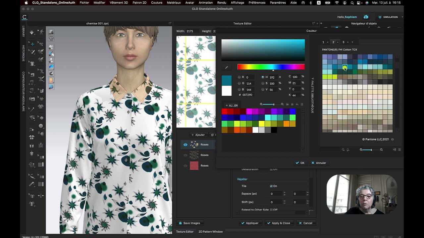Click Save Images button
The height and width of the screenshot is (238, 424).
coord(189,223)
